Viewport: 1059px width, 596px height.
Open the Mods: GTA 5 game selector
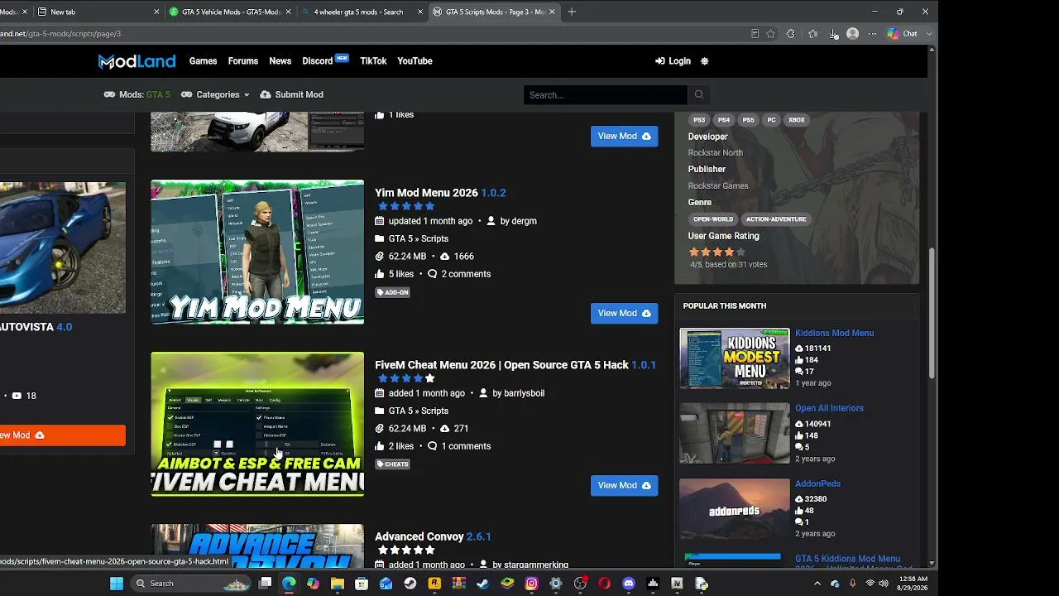[x=137, y=95]
